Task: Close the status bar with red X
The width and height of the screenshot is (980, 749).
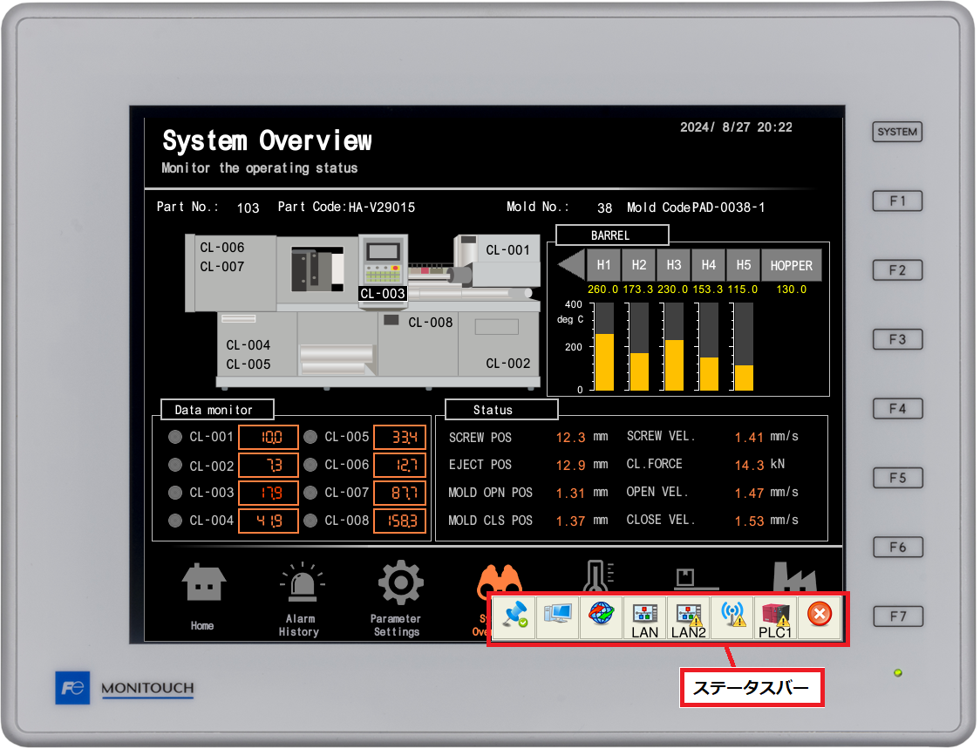Action: (x=819, y=615)
